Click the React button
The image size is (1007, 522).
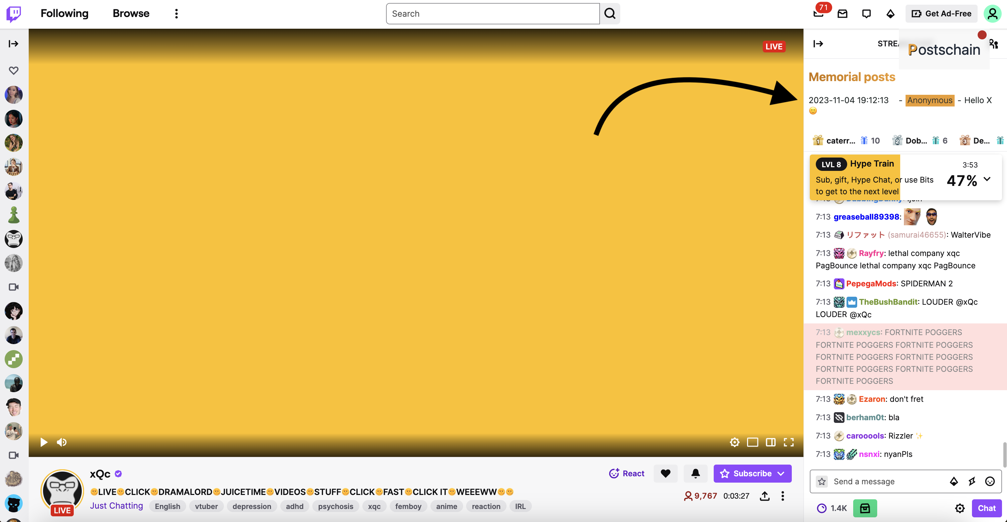[627, 473]
